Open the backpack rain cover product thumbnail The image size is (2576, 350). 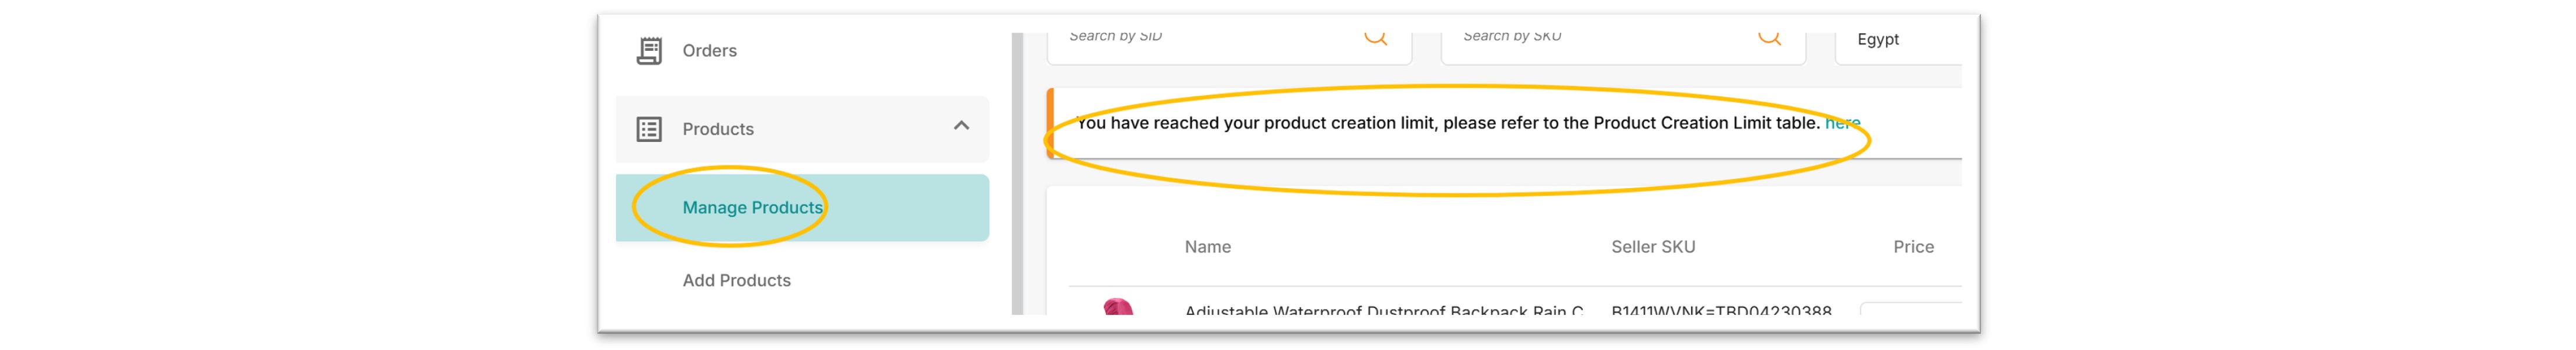click(1117, 307)
